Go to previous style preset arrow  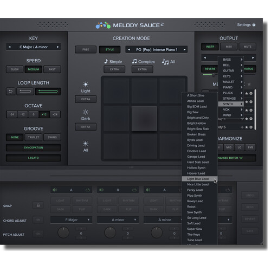click(x=129, y=49)
